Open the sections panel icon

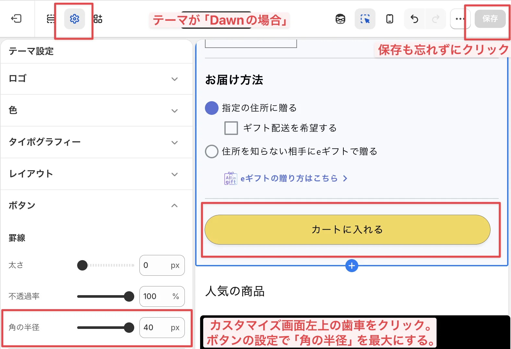coord(51,19)
